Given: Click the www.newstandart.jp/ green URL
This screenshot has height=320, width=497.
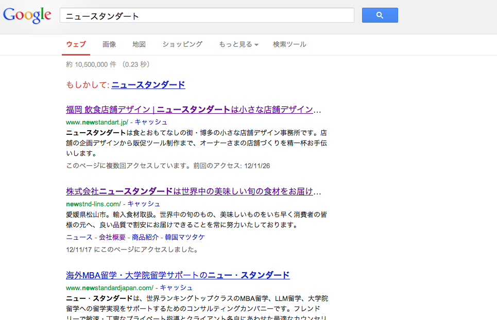Looking at the screenshot, I should tap(97, 122).
